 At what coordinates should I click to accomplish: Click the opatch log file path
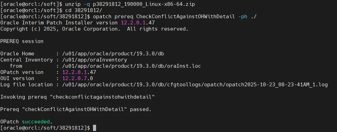(x=195, y=85)
